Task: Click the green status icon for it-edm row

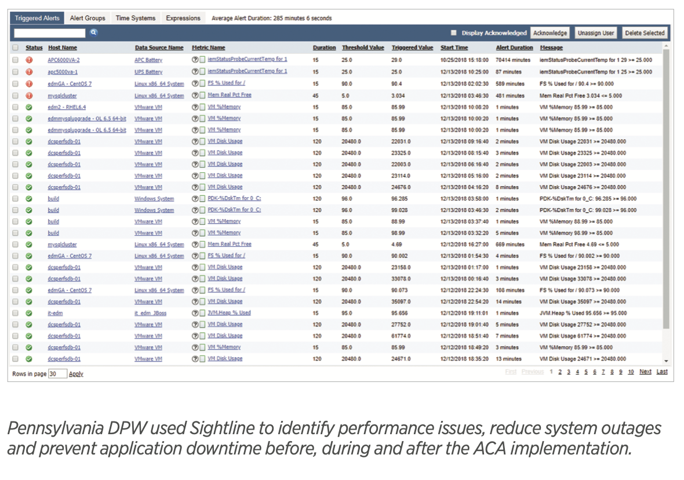Action: tap(29, 313)
